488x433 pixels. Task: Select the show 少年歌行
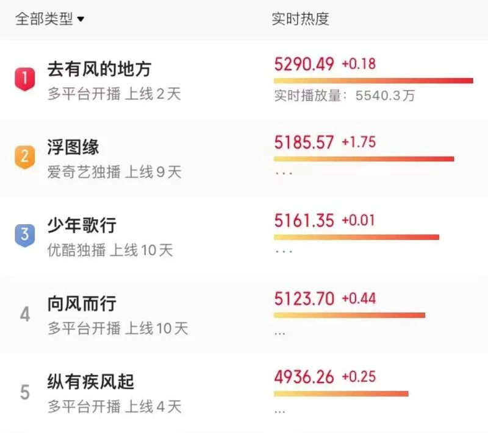click(82, 225)
